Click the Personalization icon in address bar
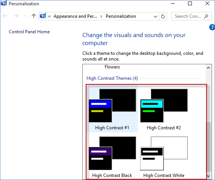 pyautogui.click(x=43, y=16)
